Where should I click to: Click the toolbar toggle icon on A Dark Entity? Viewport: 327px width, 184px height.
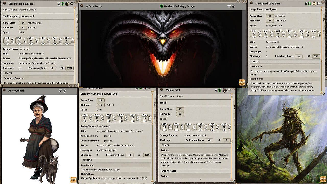pyautogui.click(x=229, y=6)
